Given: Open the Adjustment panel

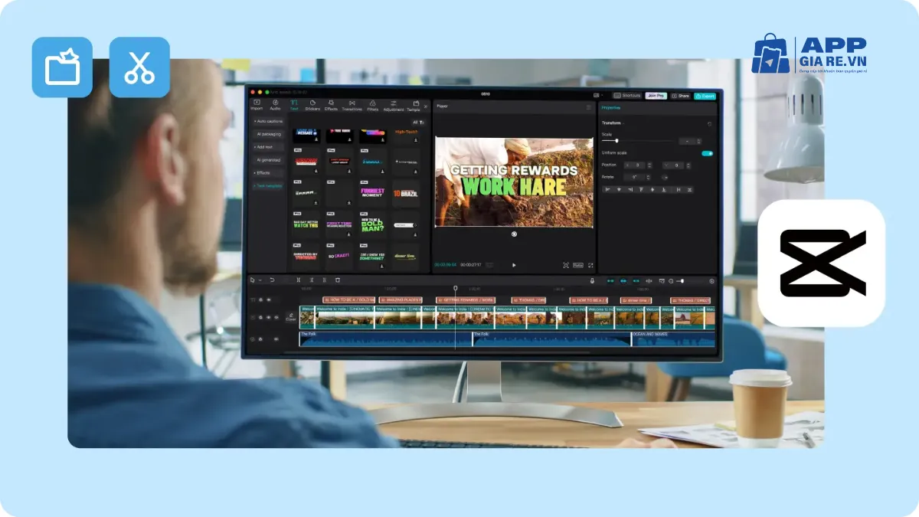Looking at the screenshot, I should click(x=394, y=103).
